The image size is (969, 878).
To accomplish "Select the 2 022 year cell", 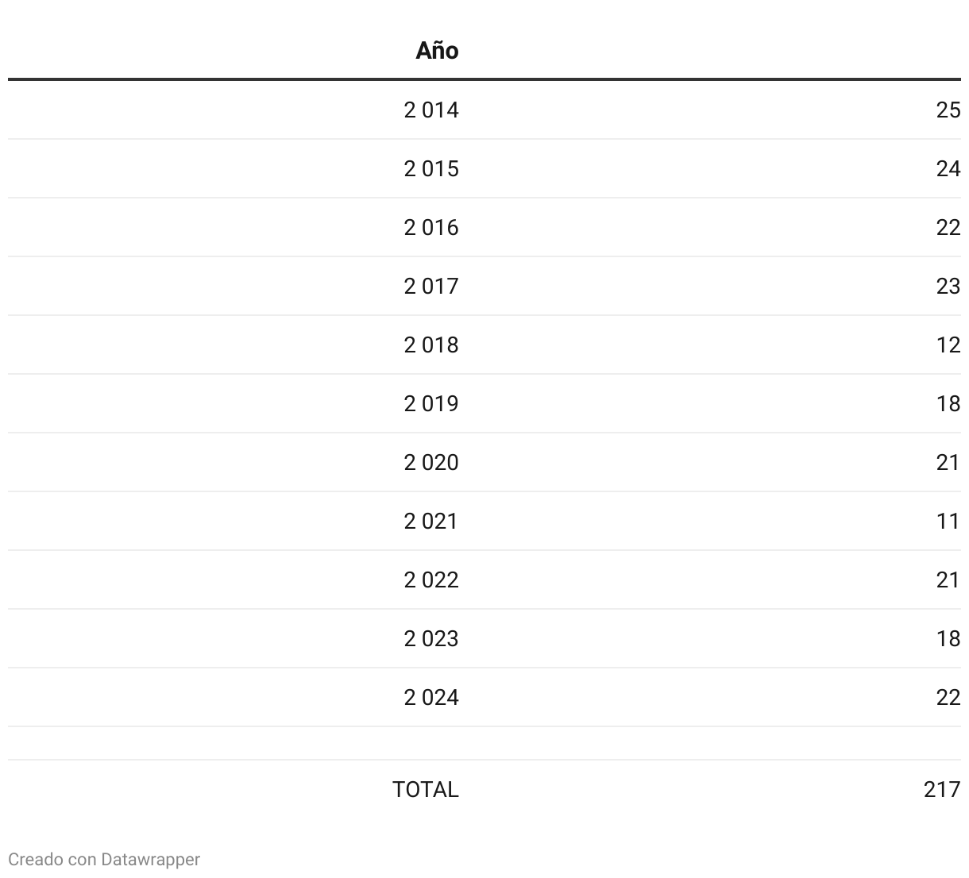I will click(x=430, y=580).
